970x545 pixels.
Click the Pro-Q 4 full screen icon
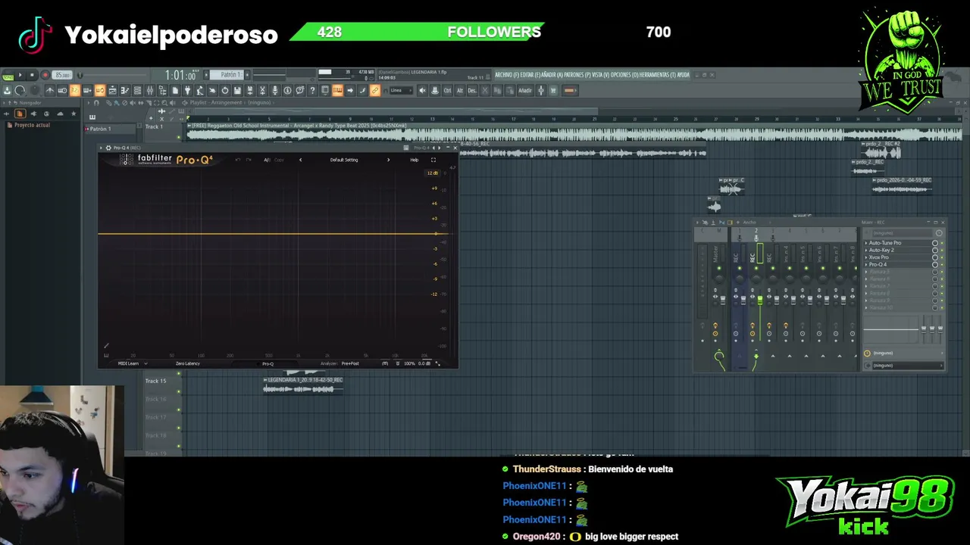pyautogui.click(x=433, y=160)
